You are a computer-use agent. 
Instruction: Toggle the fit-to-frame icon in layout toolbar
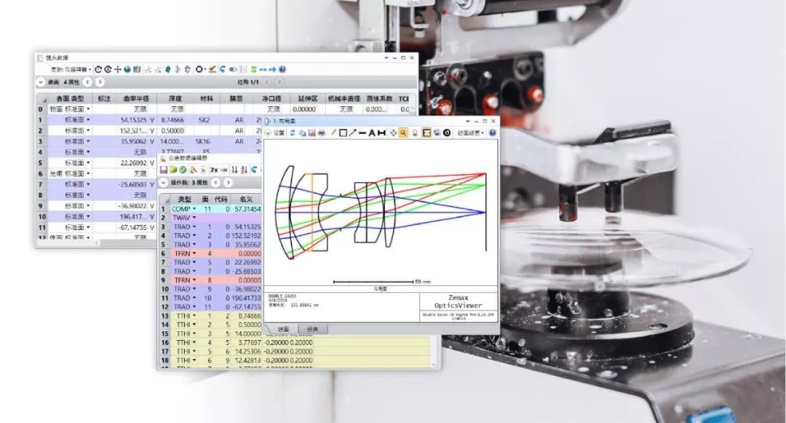426,133
